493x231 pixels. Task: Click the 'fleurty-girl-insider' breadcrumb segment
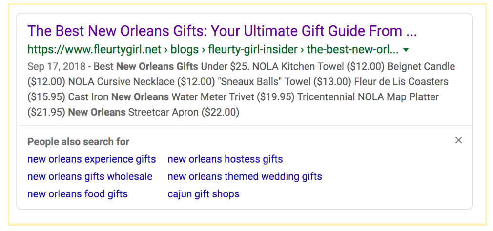[252, 50]
